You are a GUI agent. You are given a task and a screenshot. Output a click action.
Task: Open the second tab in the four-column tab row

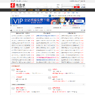tap(39, 28)
